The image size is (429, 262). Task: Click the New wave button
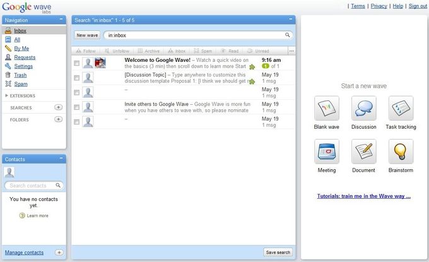87,35
